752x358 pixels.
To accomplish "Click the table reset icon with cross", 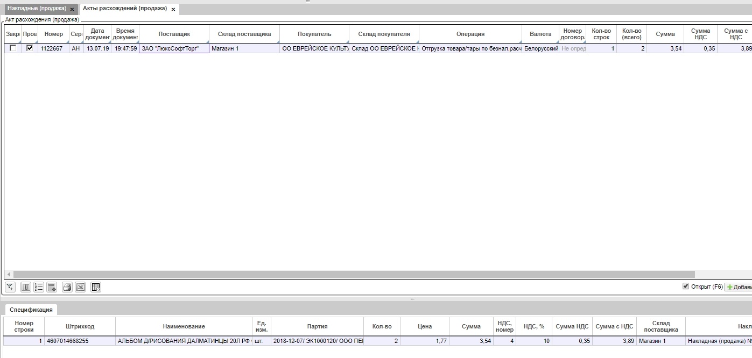I will pyautogui.click(x=96, y=288).
